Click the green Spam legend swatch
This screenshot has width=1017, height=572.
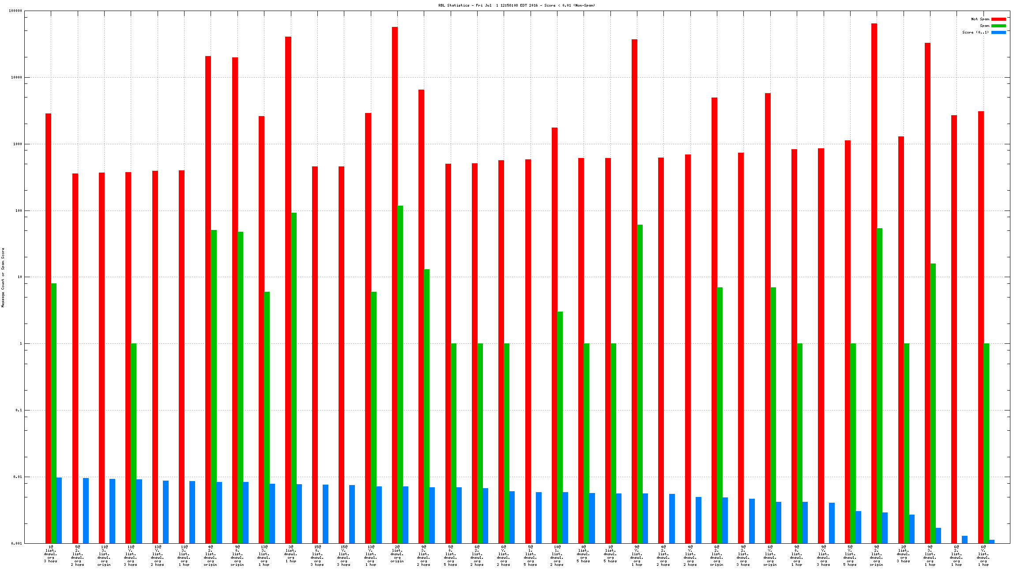pyautogui.click(x=998, y=26)
